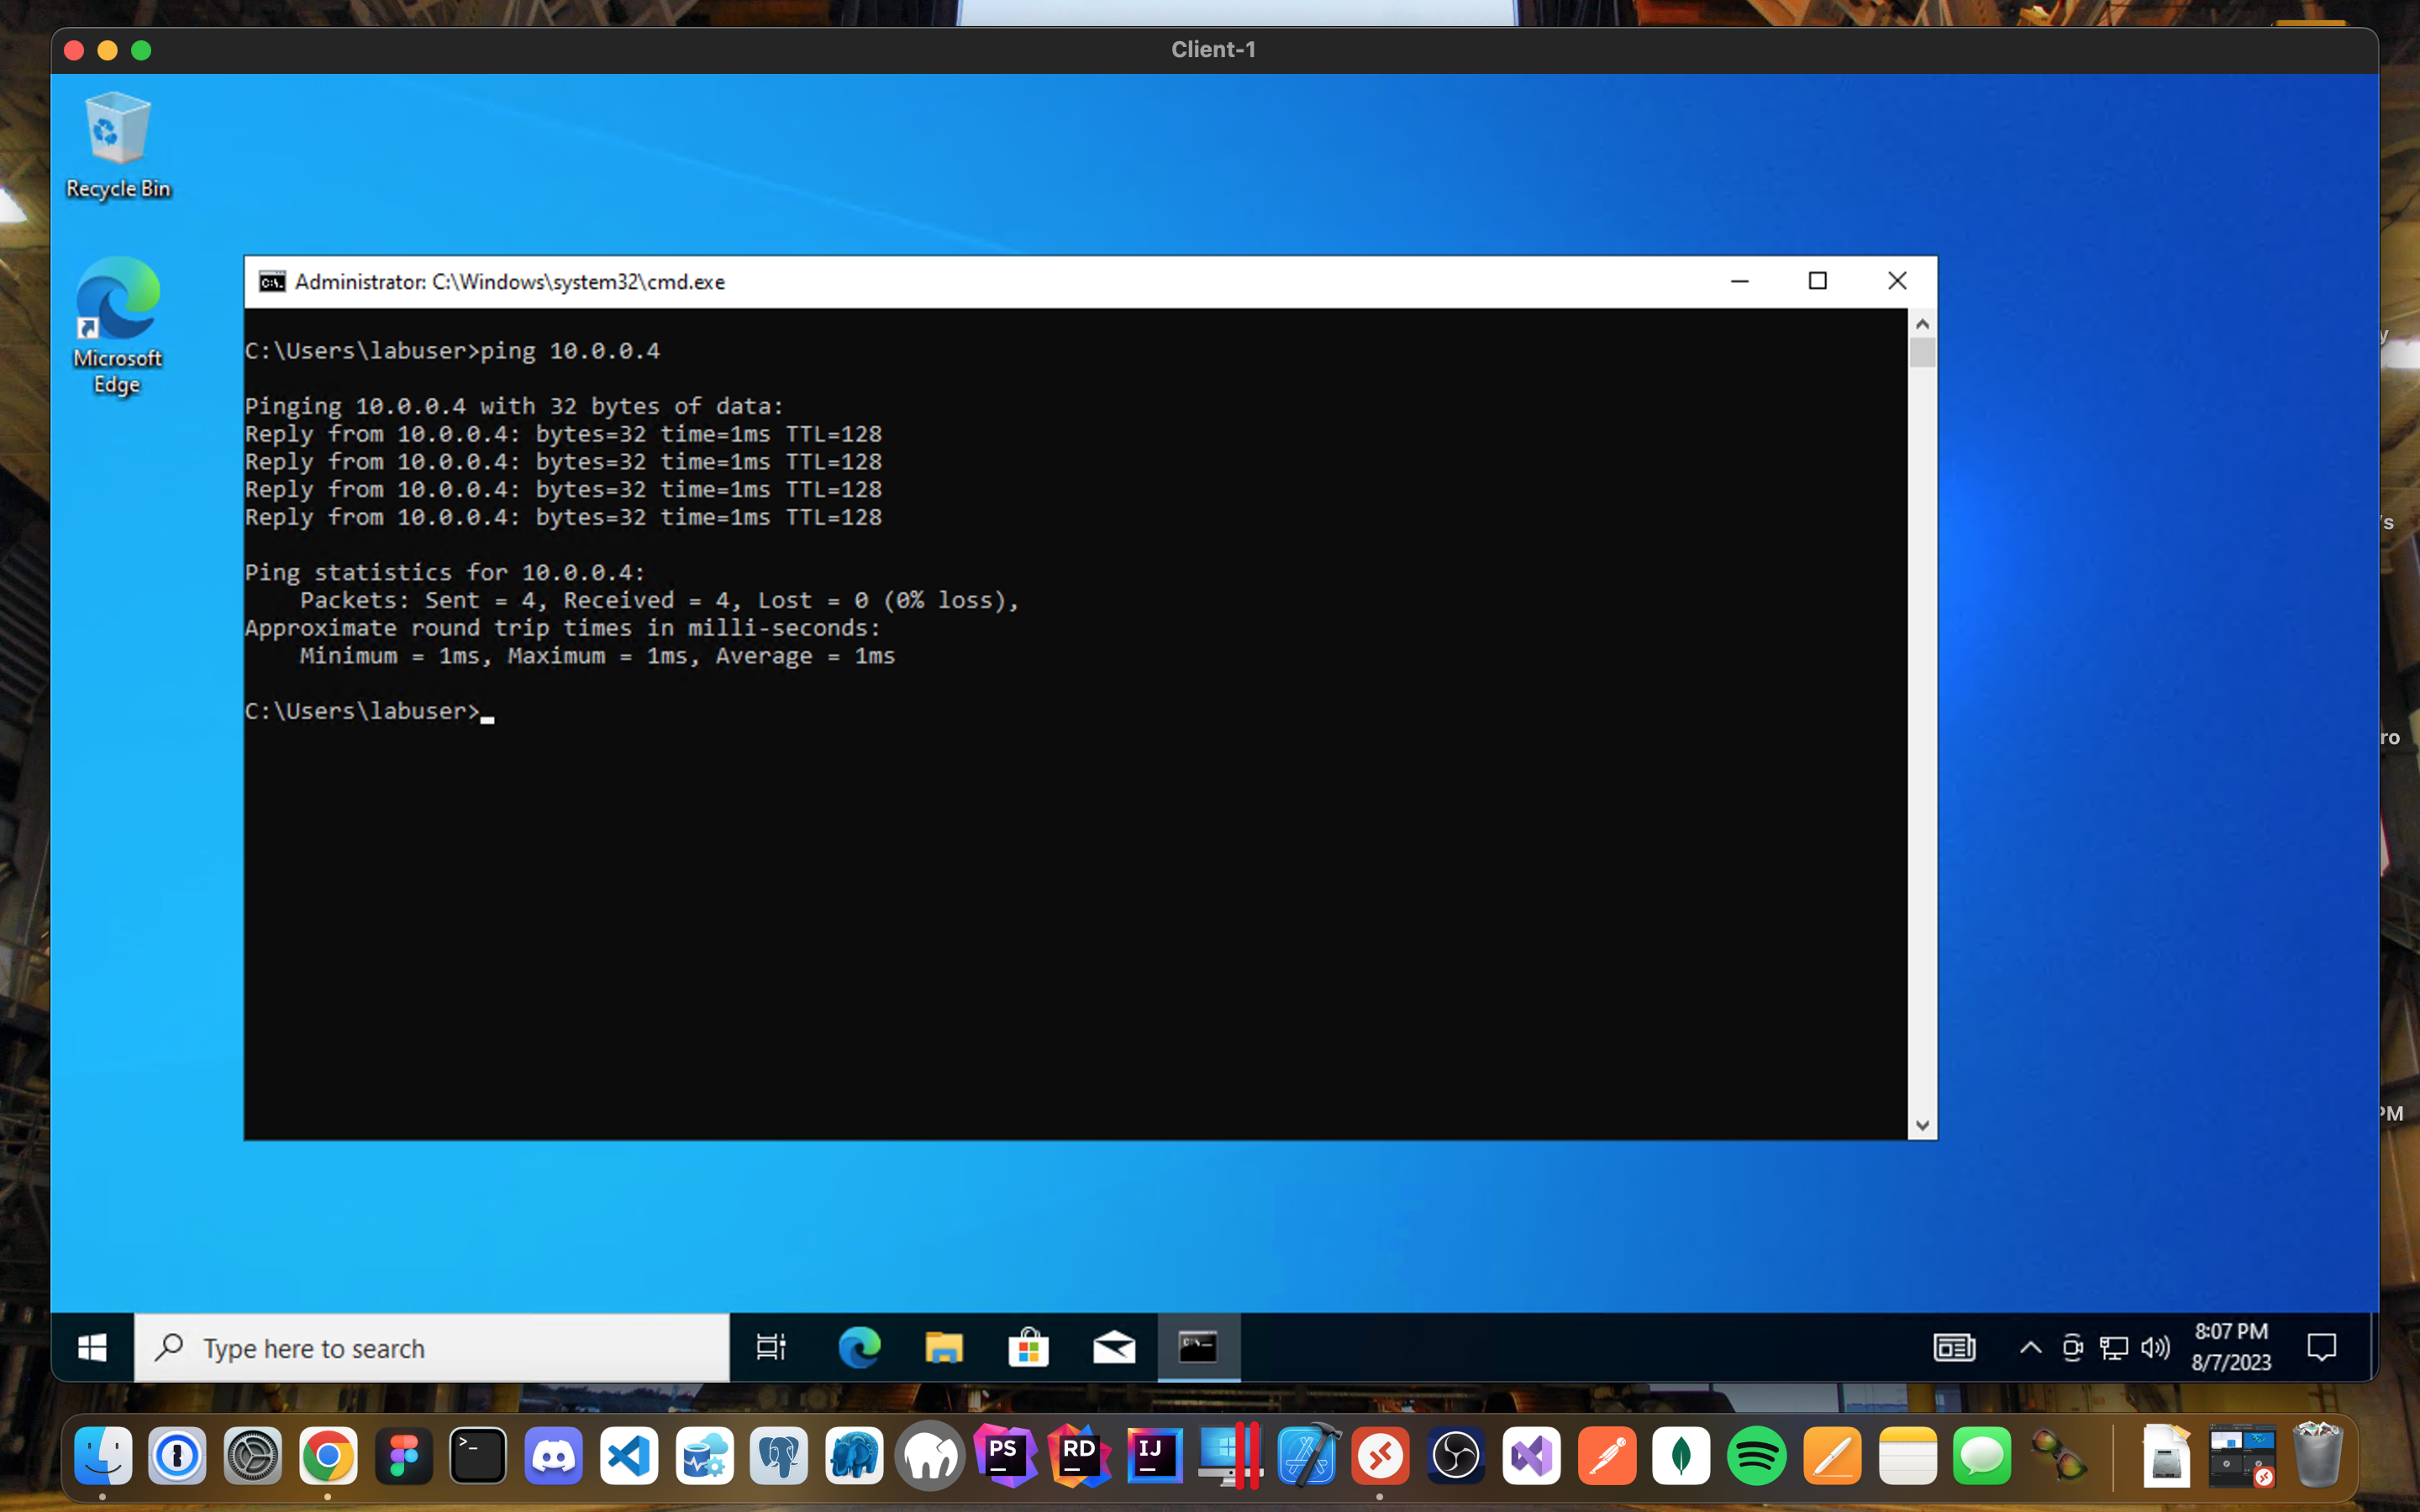Open Spotify from the macOS dock
Viewport: 2420px width, 1512px height.
pos(1756,1455)
